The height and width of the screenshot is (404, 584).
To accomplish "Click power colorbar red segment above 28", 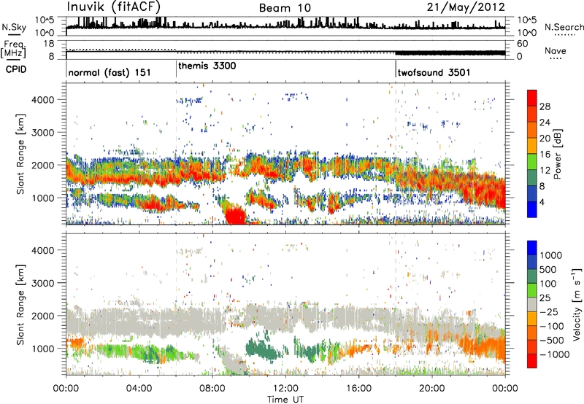I will pos(532,98).
